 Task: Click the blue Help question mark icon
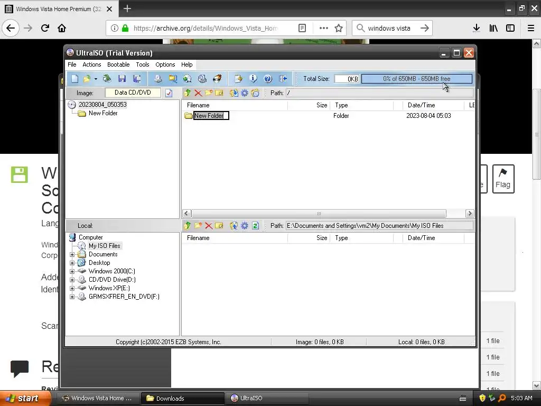(x=268, y=79)
